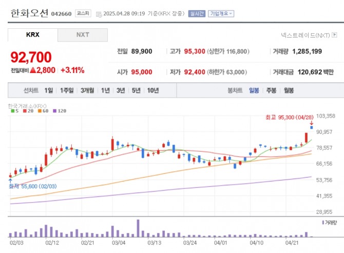Switch to the KRX tab
The height and width of the screenshot is (253, 344).
[x=33, y=35]
